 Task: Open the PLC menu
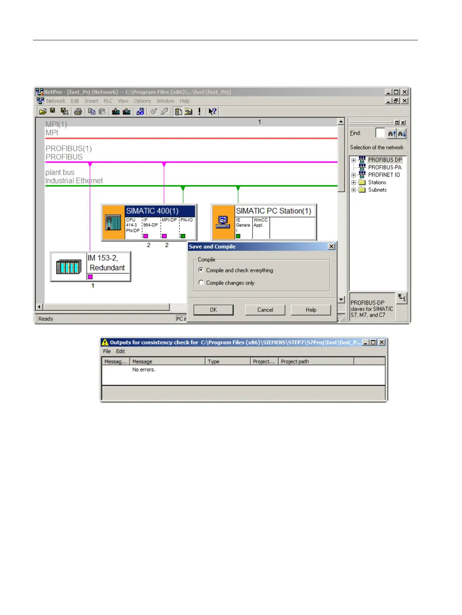(108, 101)
